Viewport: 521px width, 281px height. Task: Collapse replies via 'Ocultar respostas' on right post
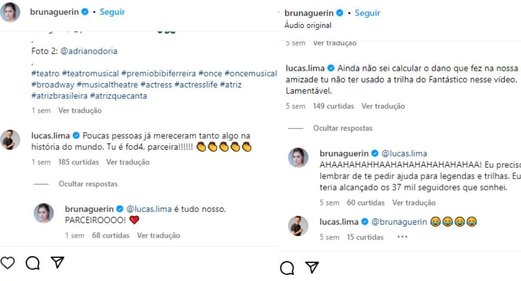[343, 128]
